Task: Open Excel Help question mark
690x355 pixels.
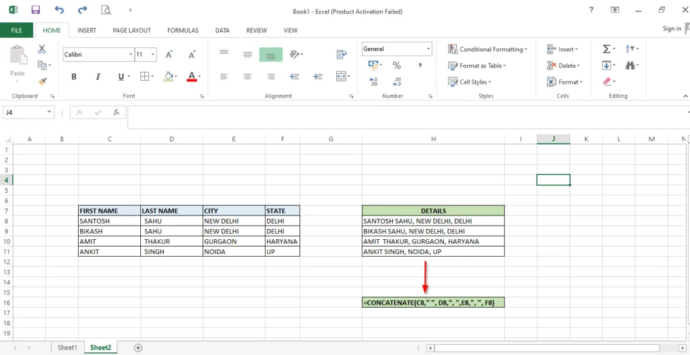Action: [592, 9]
